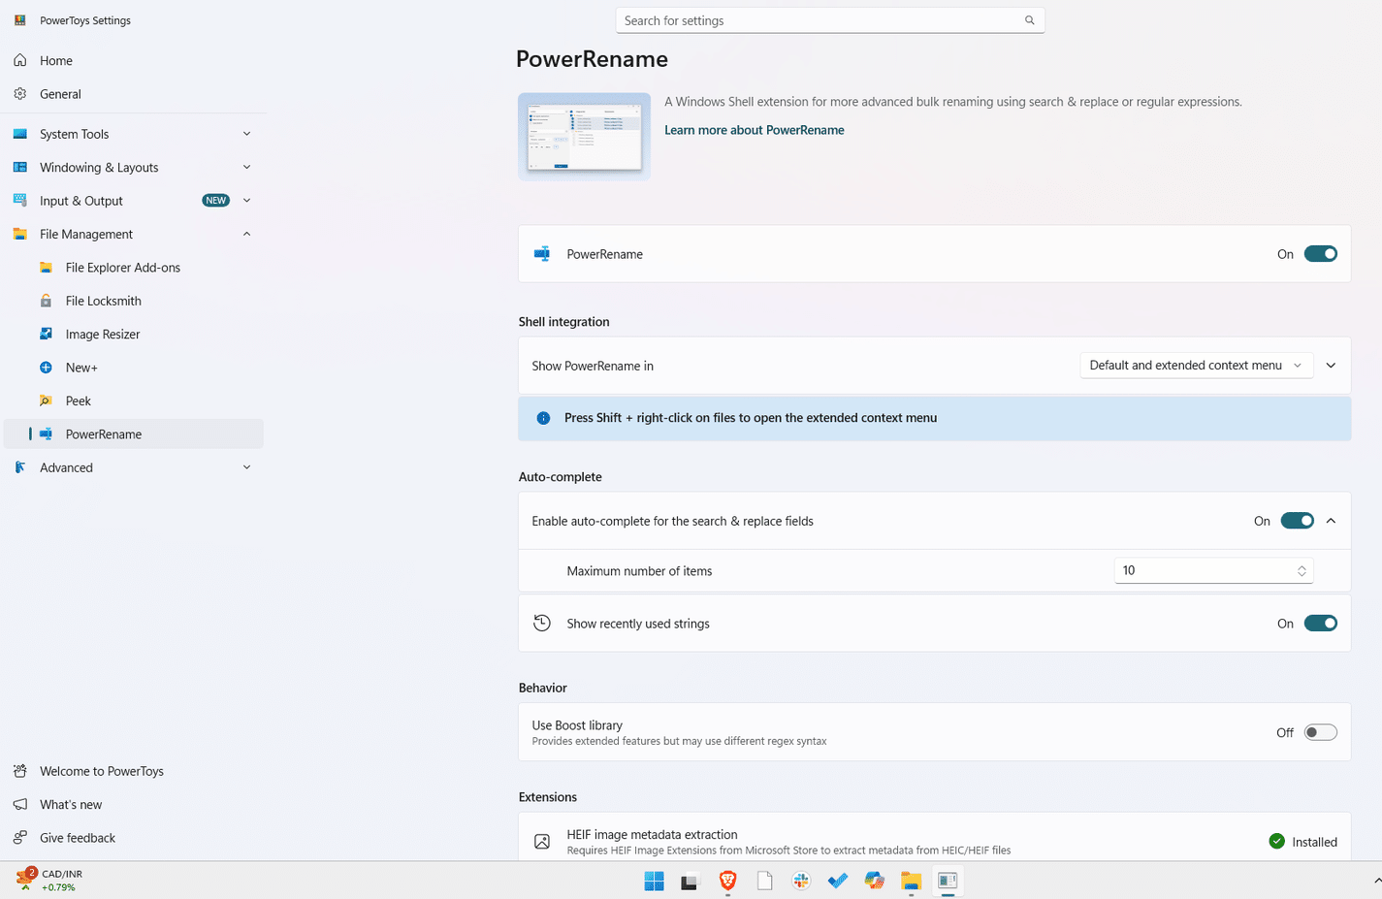Open Welcome to PowerToys
The height and width of the screenshot is (899, 1382).
[x=133, y=771]
